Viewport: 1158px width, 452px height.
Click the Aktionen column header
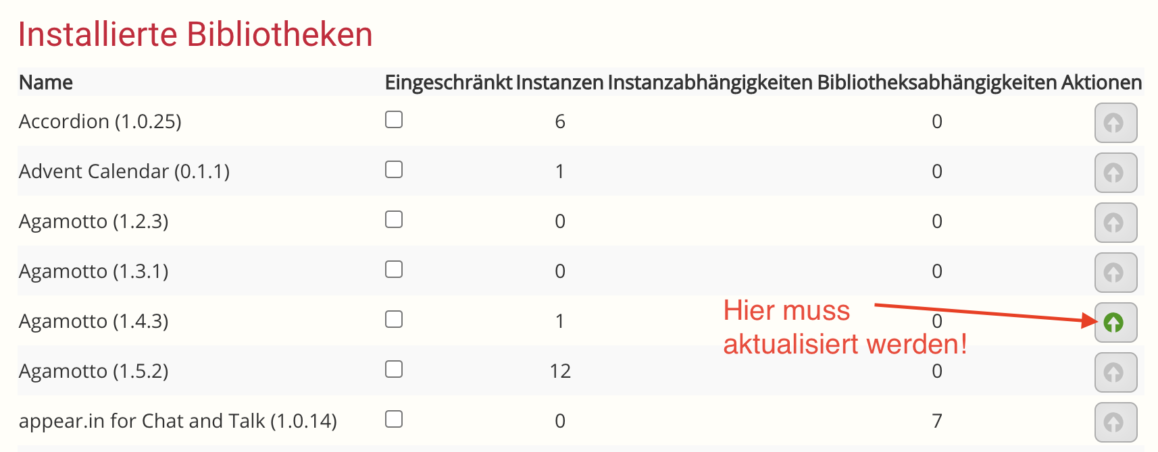[x=1101, y=82]
